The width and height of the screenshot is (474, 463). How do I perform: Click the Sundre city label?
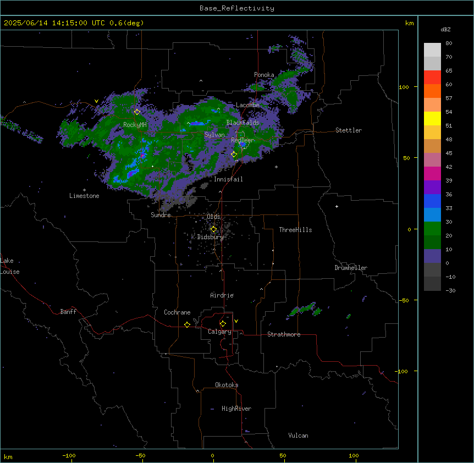coord(161,215)
